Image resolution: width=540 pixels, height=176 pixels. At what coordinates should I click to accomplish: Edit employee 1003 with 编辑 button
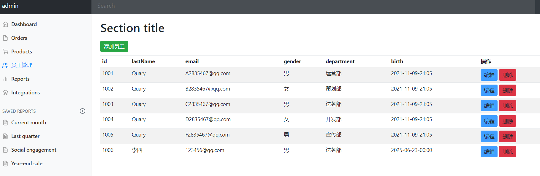[x=489, y=106]
